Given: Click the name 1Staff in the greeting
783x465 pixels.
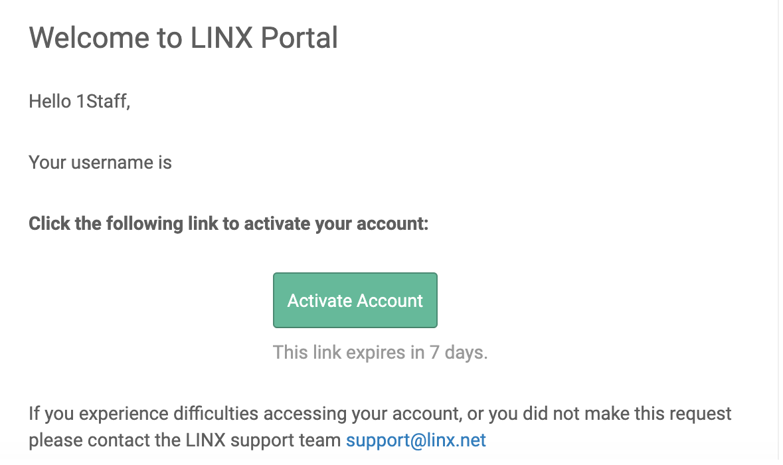Looking at the screenshot, I should (103, 102).
